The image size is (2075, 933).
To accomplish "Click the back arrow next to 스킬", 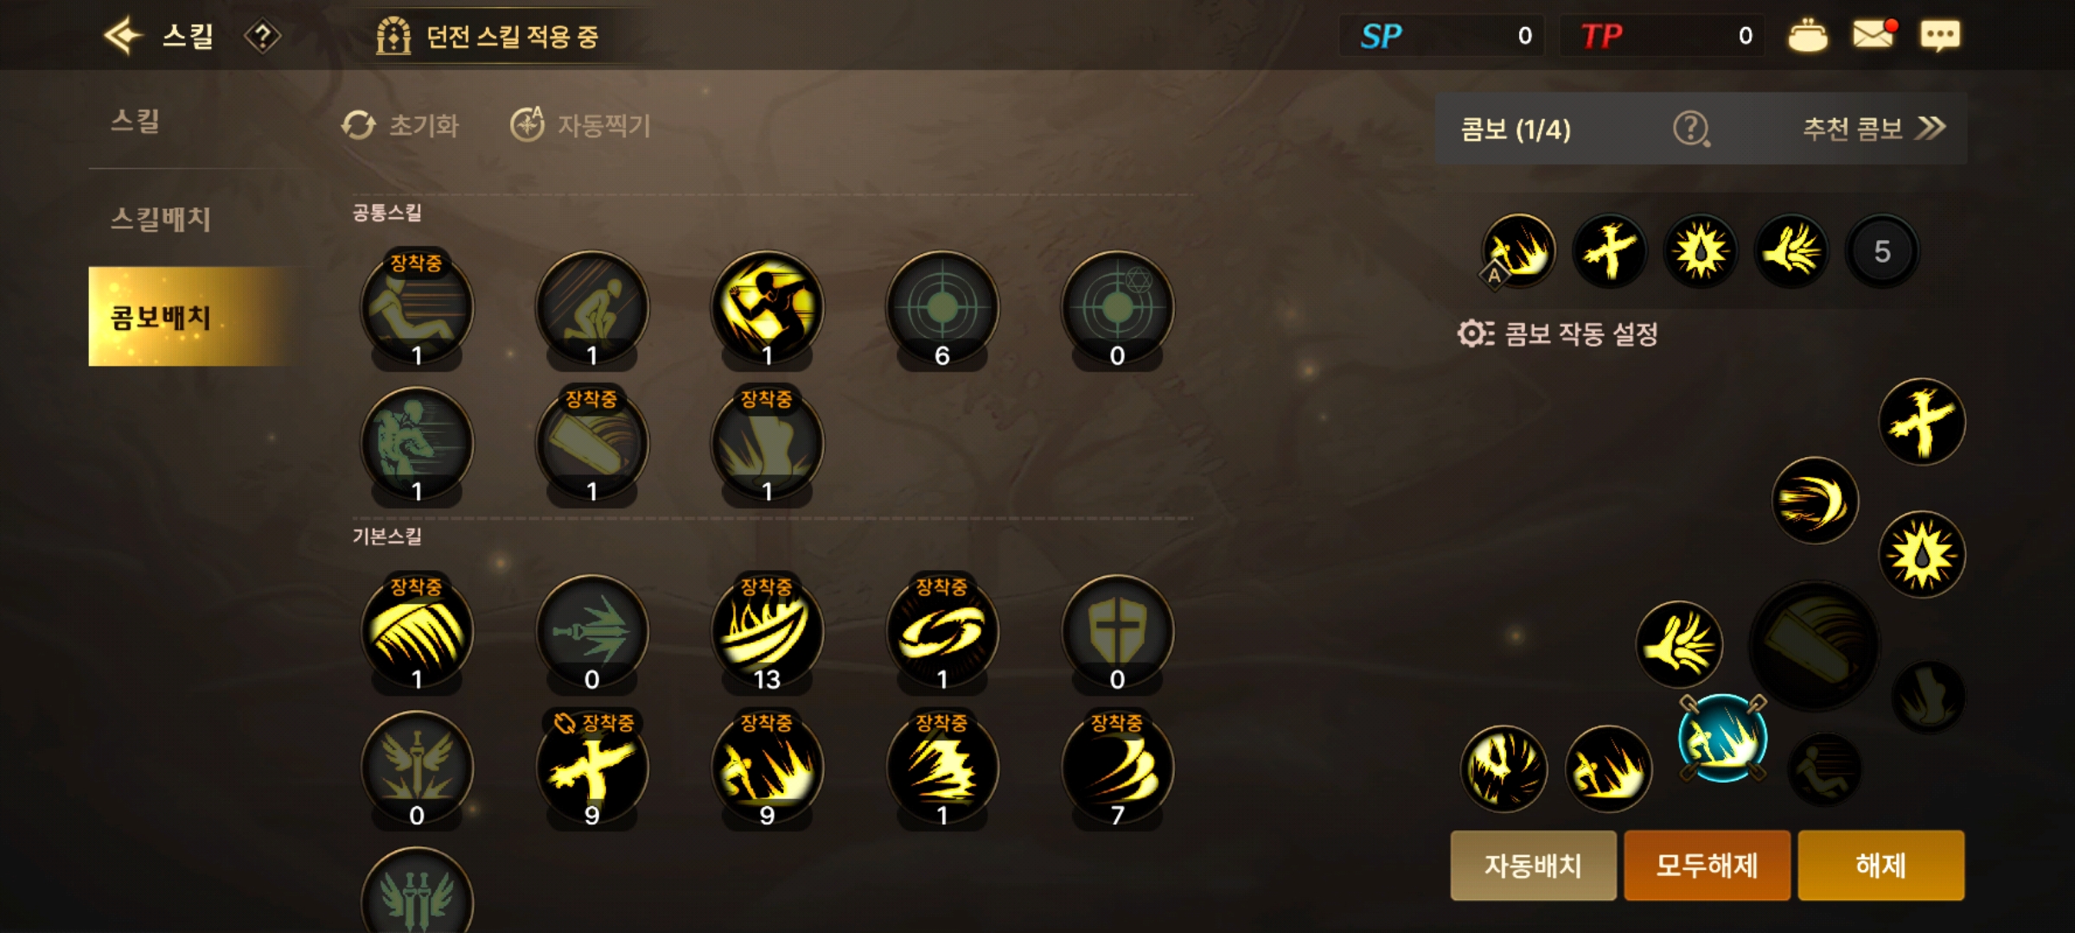I will 123,35.
